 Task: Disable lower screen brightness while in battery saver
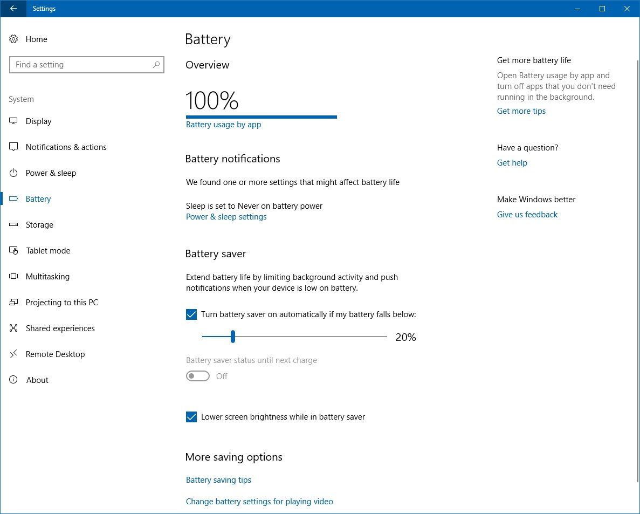[191, 416]
